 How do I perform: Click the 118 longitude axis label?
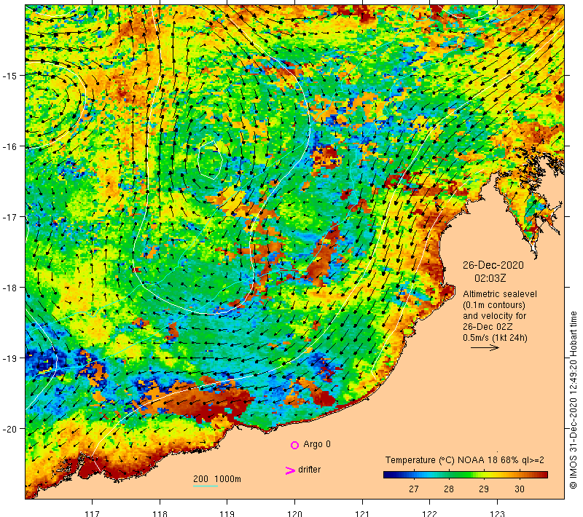pyautogui.click(x=160, y=513)
